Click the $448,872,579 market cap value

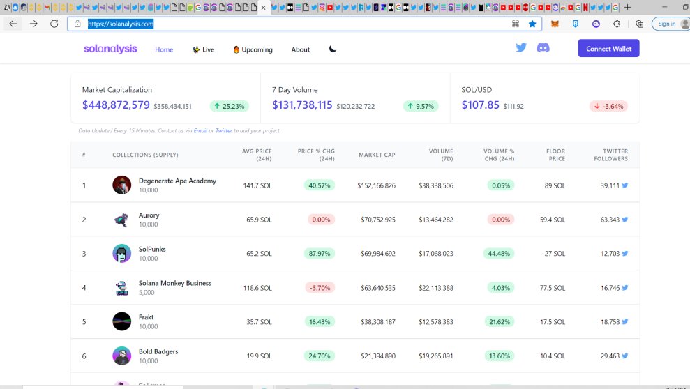click(117, 105)
